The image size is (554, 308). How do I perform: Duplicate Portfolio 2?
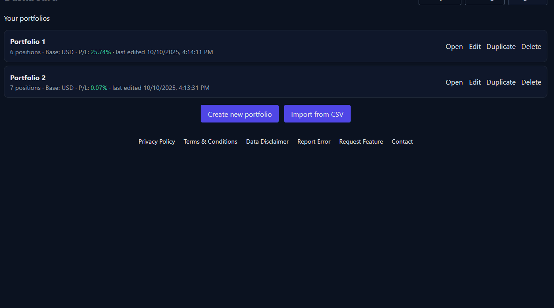tap(501, 82)
